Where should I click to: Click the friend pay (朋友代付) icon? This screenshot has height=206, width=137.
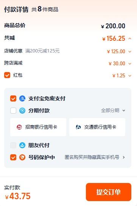pyautogui.click(x=22, y=145)
